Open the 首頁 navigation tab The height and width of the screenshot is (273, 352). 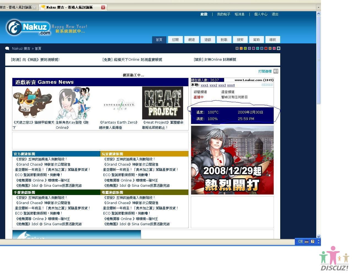click(x=159, y=40)
